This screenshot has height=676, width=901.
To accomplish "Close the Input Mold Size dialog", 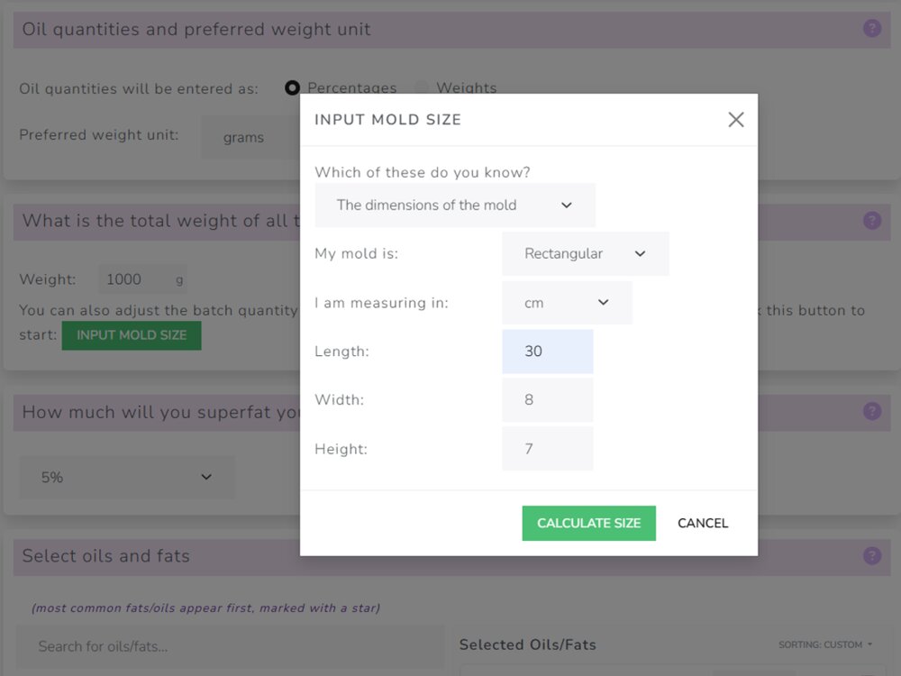I will click(x=736, y=120).
